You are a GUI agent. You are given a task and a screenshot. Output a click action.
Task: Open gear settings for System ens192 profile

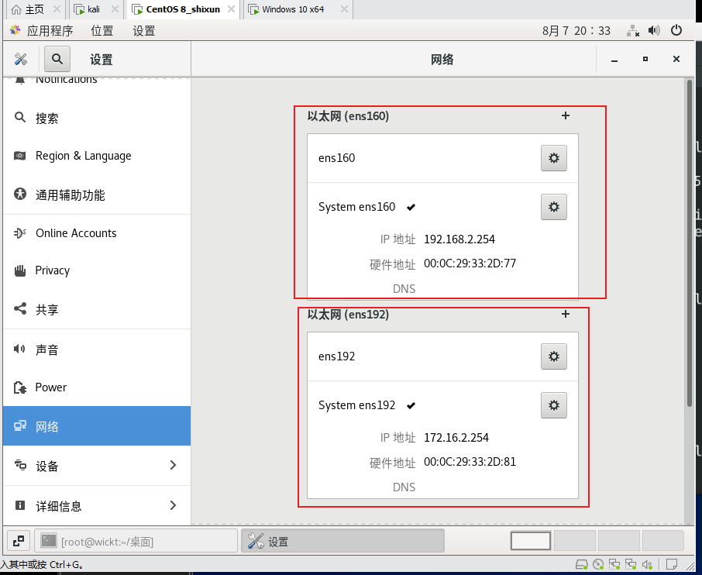554,405
